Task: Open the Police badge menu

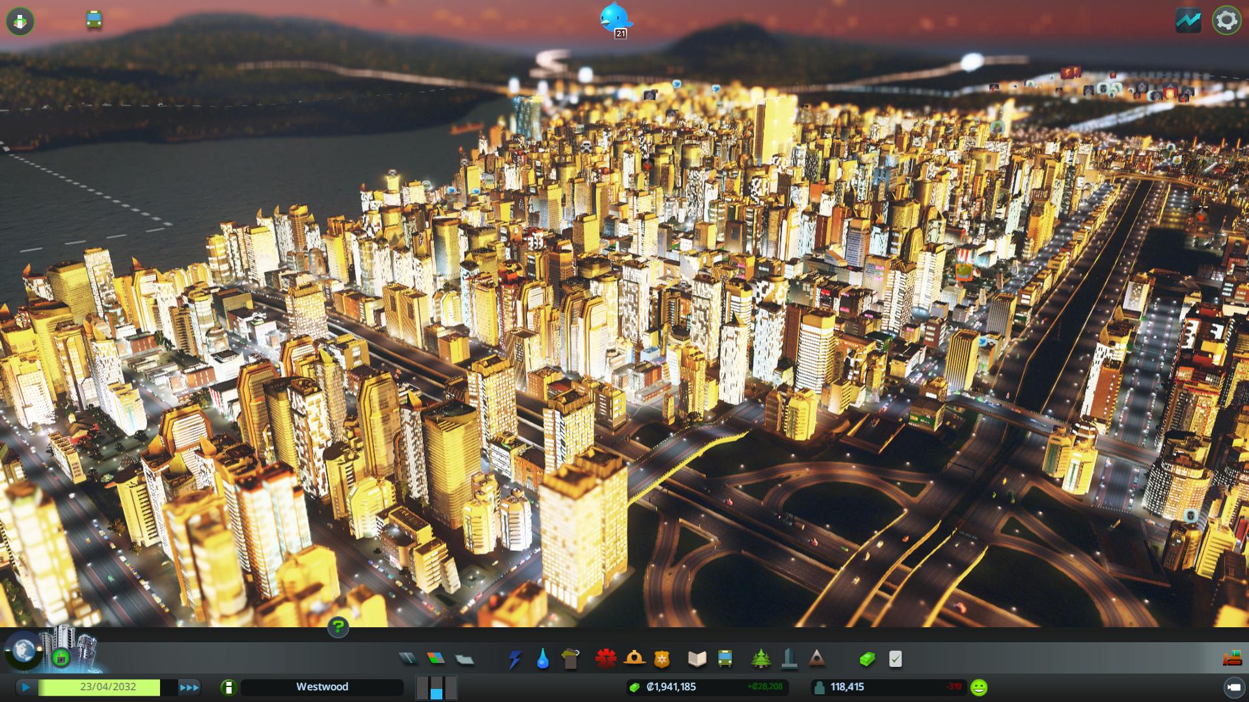Action: [x=662, y=659]
